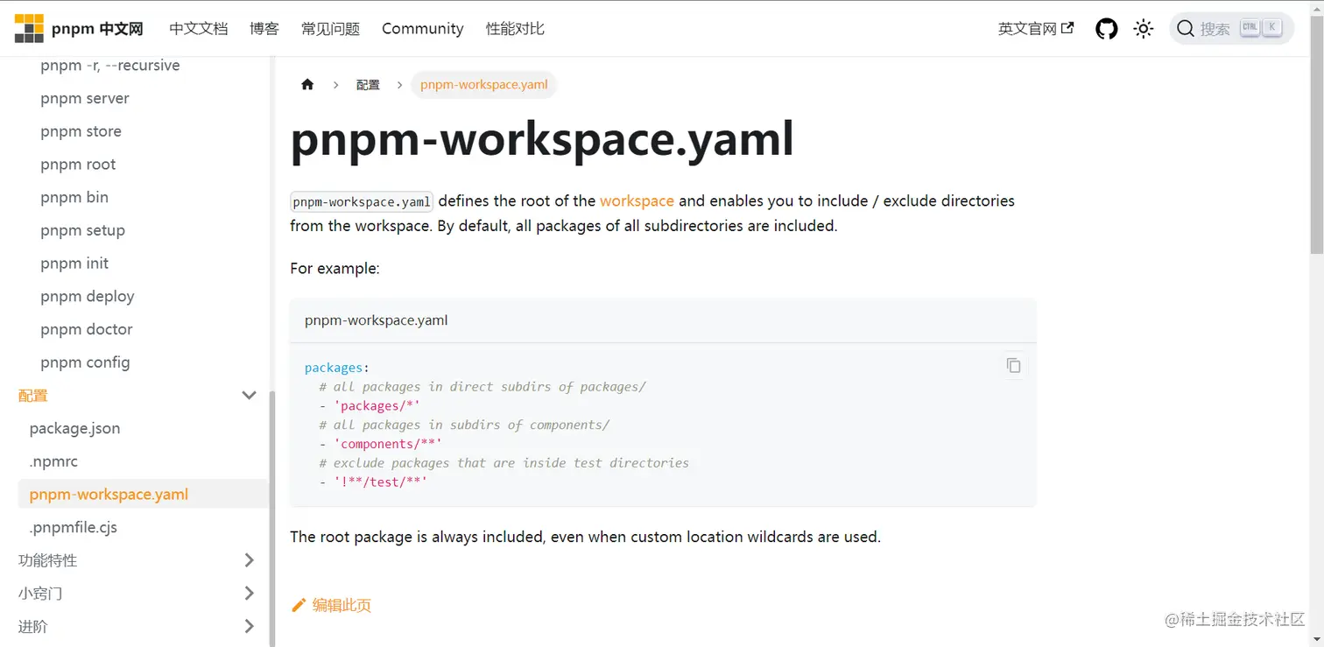This screenshot has height=647, width=1324.
Task: Click the home breadcrumb icon
Action: (307, 85)
